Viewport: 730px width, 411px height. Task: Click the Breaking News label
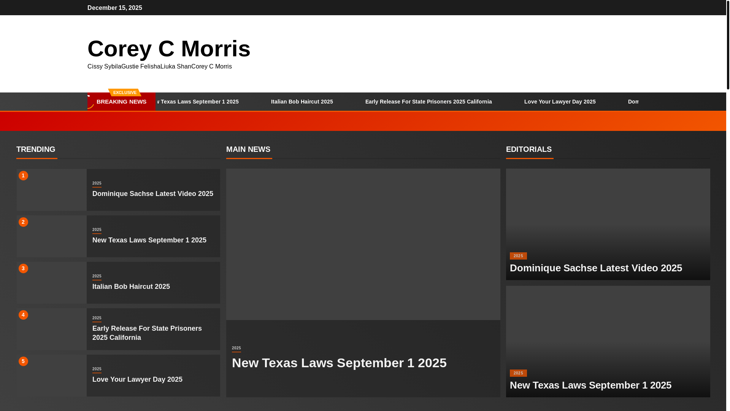121,102
